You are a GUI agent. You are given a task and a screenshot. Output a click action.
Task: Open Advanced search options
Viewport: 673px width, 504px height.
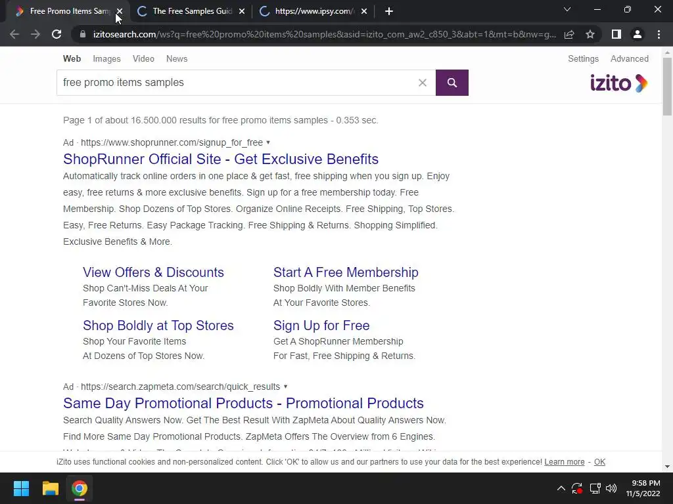coord(630,58)
